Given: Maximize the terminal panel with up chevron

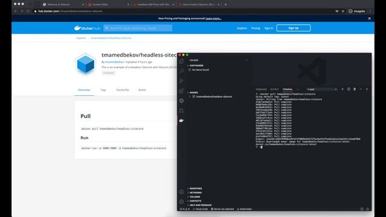Looking at the screenshot, I should point(361,89).
